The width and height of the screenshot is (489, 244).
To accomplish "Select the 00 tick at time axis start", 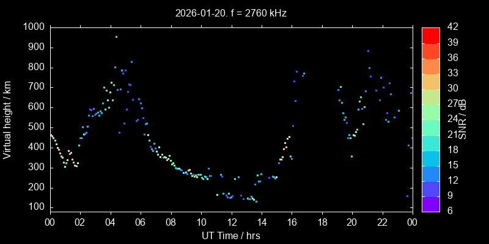I will click(x=50, y=222).
